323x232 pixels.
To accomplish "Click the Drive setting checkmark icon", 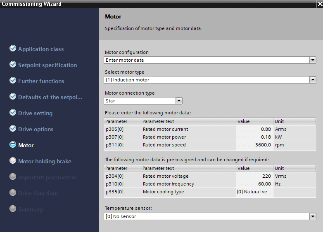I will point(13,112).
